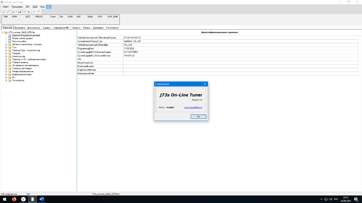Image resolution: width=362 pixels, height=203 pixels.
Task: Expand the Лямда-регулирование folder node
Action: (x=6, y=71)
